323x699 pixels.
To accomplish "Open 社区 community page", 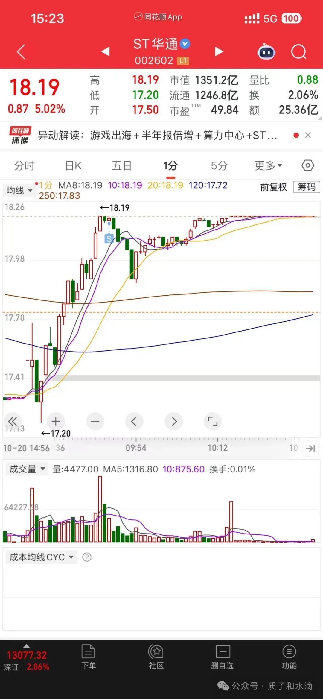I will tap(156, 657).
